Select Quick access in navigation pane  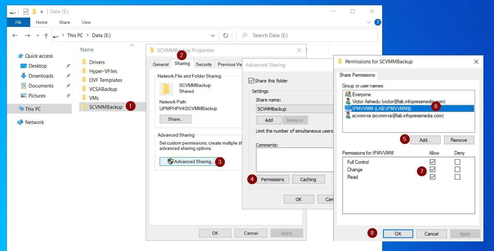39,56
